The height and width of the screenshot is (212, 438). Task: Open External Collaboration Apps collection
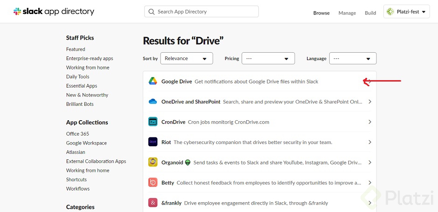[x=96, y=161]
